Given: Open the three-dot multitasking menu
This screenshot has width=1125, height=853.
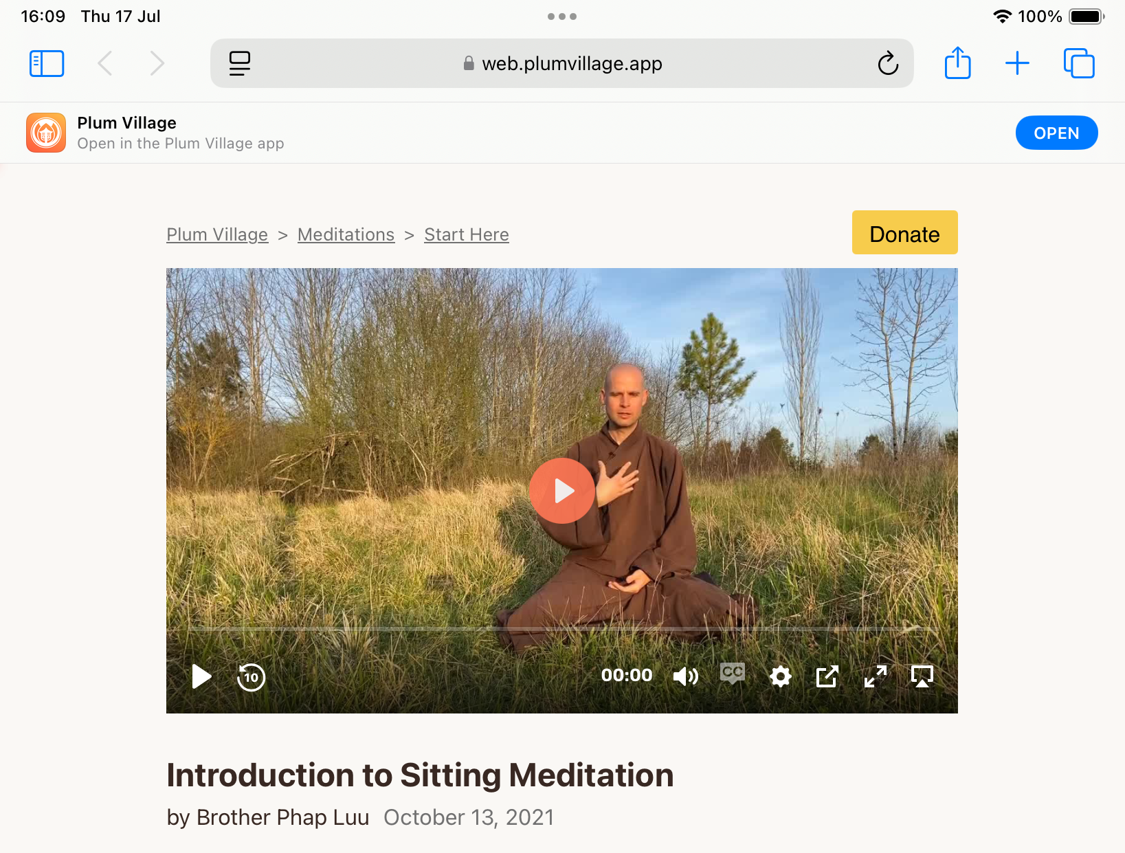Looking at the screenshot, I should pos(562,16).
